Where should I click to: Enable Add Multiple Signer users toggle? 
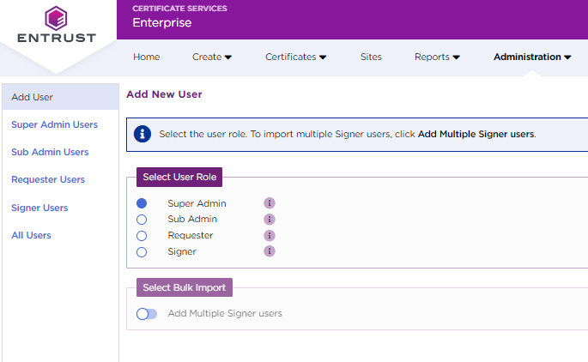(x=147, y=314)
